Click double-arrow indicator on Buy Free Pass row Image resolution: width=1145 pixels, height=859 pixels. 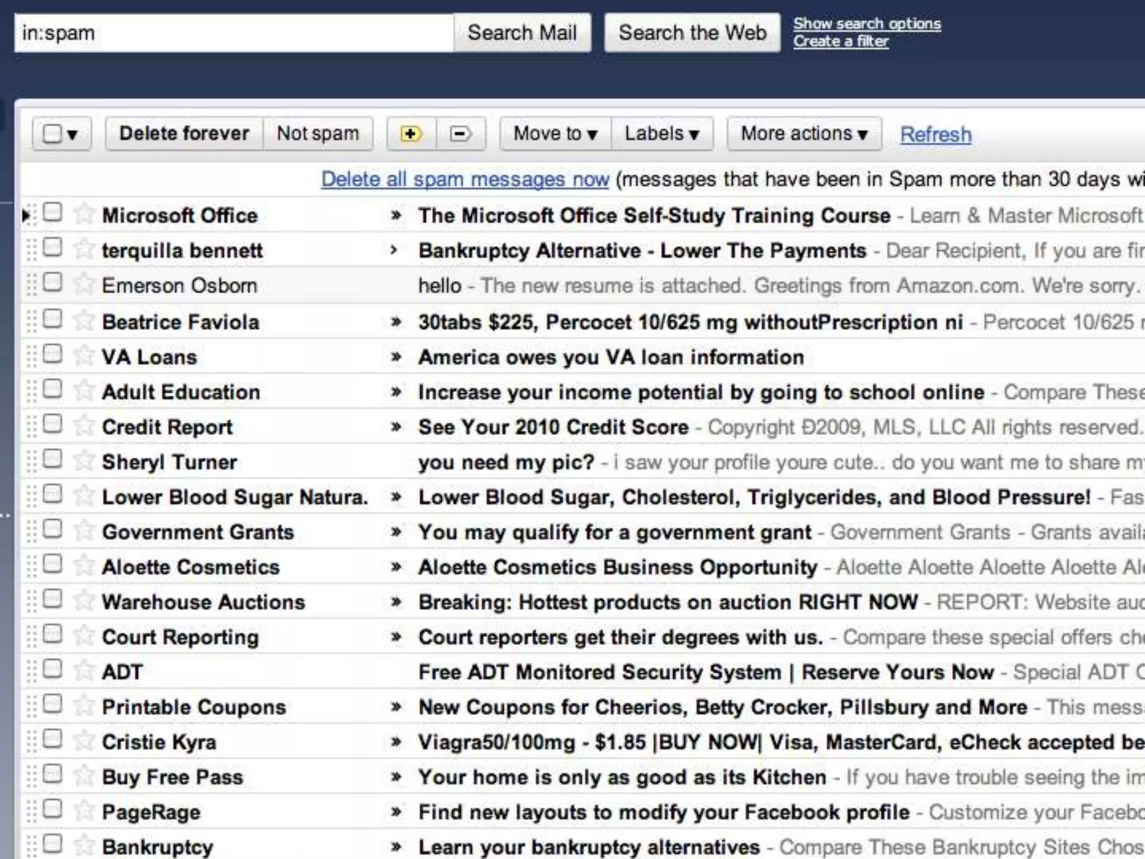[x=396, y=777]
